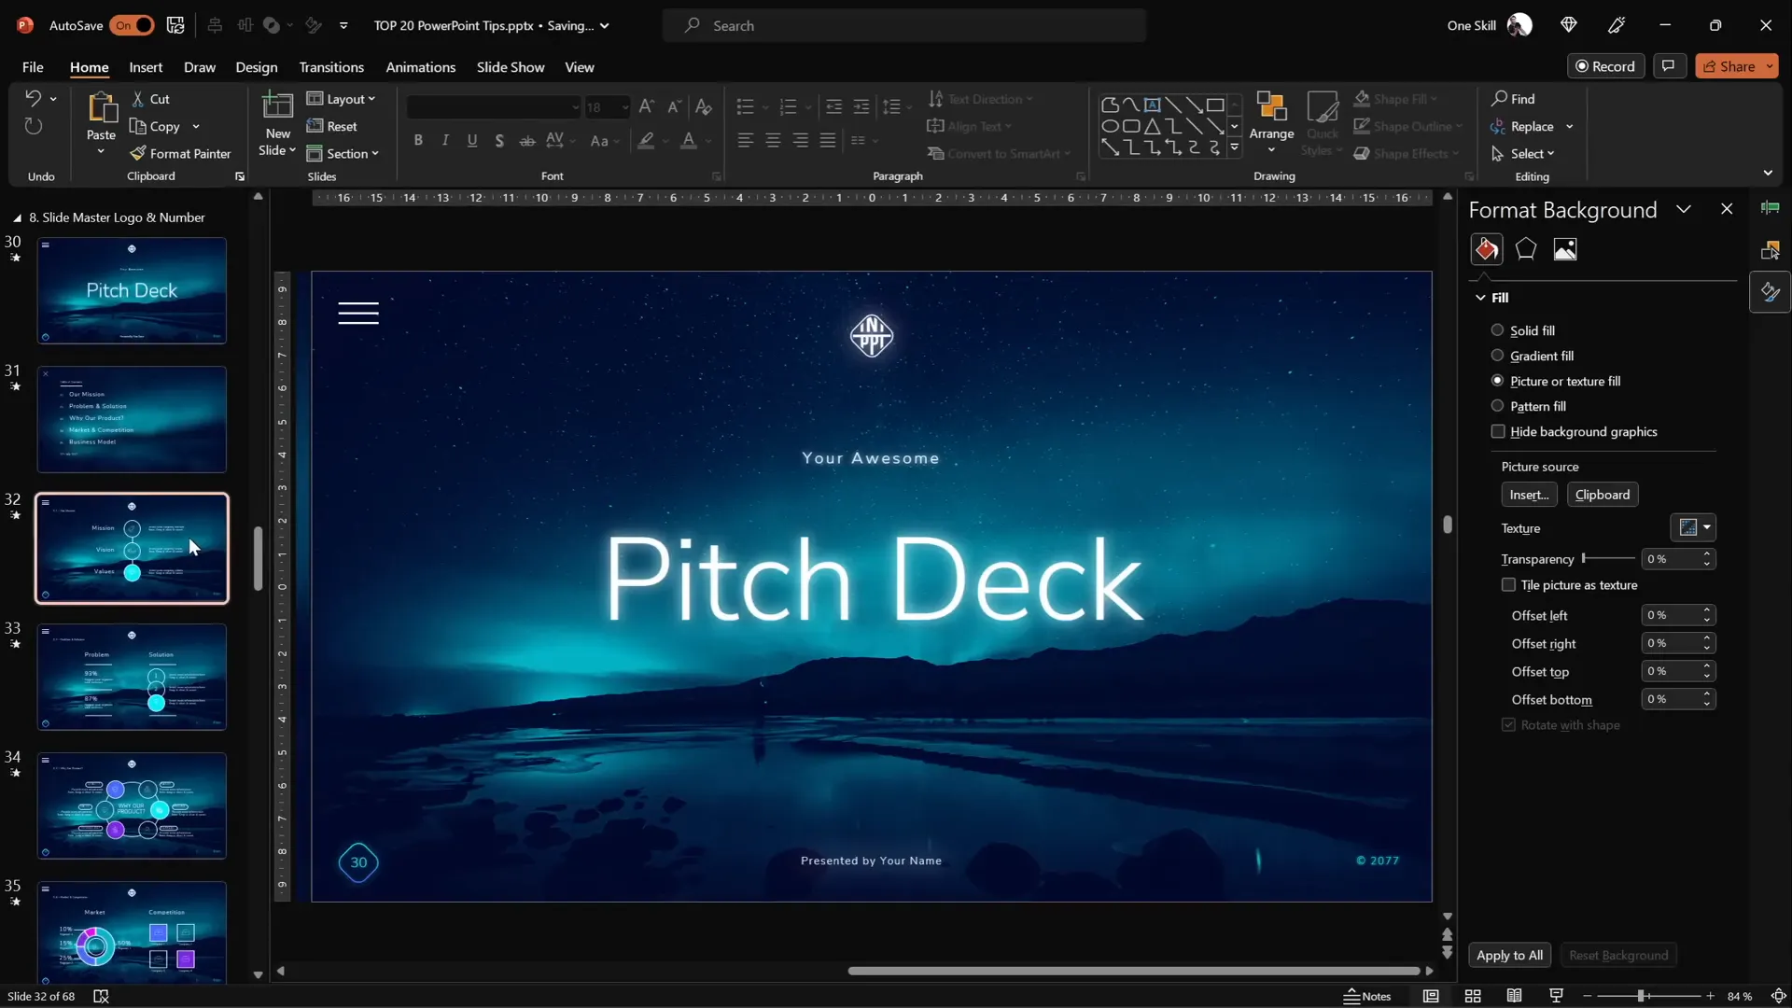
Task: Open the Animations tab
Action: coord(421,67)
